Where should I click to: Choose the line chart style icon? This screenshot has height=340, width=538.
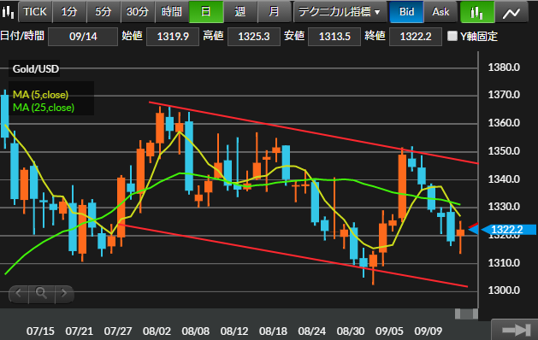click(511, 13)
